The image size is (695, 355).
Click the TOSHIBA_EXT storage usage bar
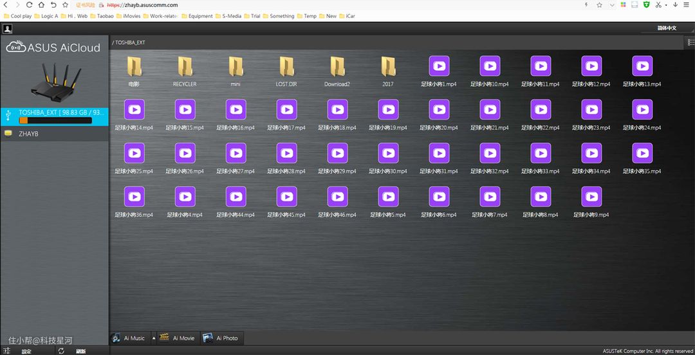pos(55,120)
